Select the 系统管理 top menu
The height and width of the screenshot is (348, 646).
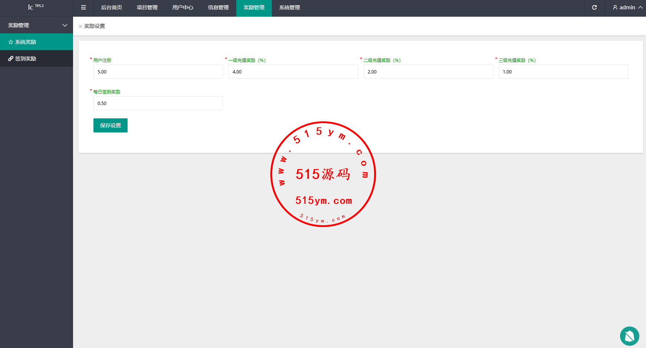(289, 7)
